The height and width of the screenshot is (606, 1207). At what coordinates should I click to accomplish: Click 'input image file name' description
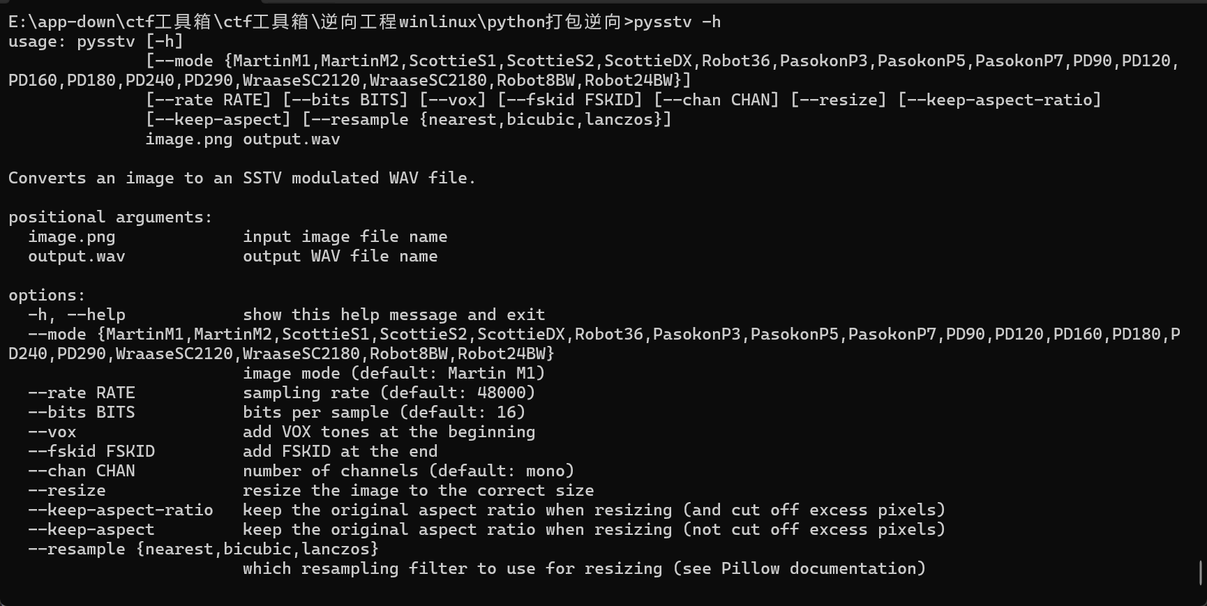click(x=345, y=236)
